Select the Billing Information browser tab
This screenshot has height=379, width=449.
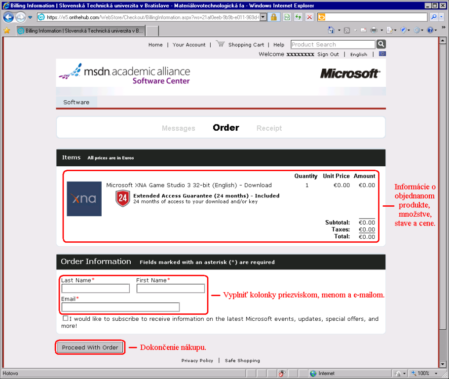(x=81, y=31)
